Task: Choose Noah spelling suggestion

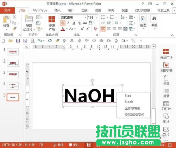Action: coord(133,102)
